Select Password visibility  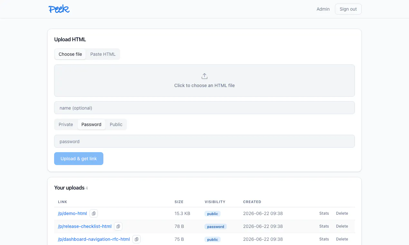[91, 124]
